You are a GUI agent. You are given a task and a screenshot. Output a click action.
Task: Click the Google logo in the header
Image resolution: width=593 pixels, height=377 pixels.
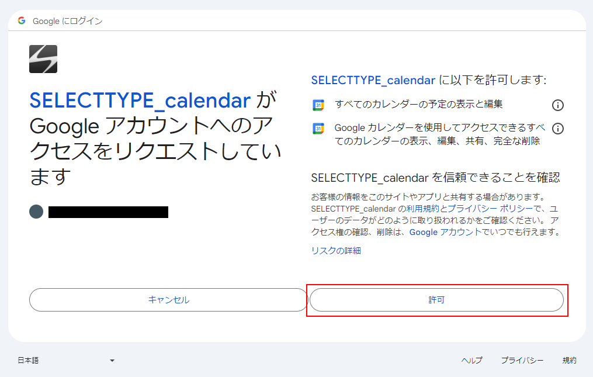(22, 21)
